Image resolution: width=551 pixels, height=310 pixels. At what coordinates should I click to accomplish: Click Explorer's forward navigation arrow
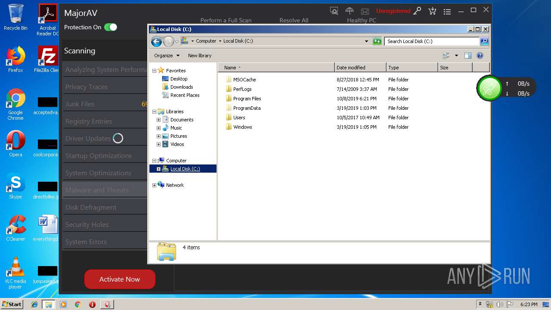pyautogui.click(x=168, y=41)
